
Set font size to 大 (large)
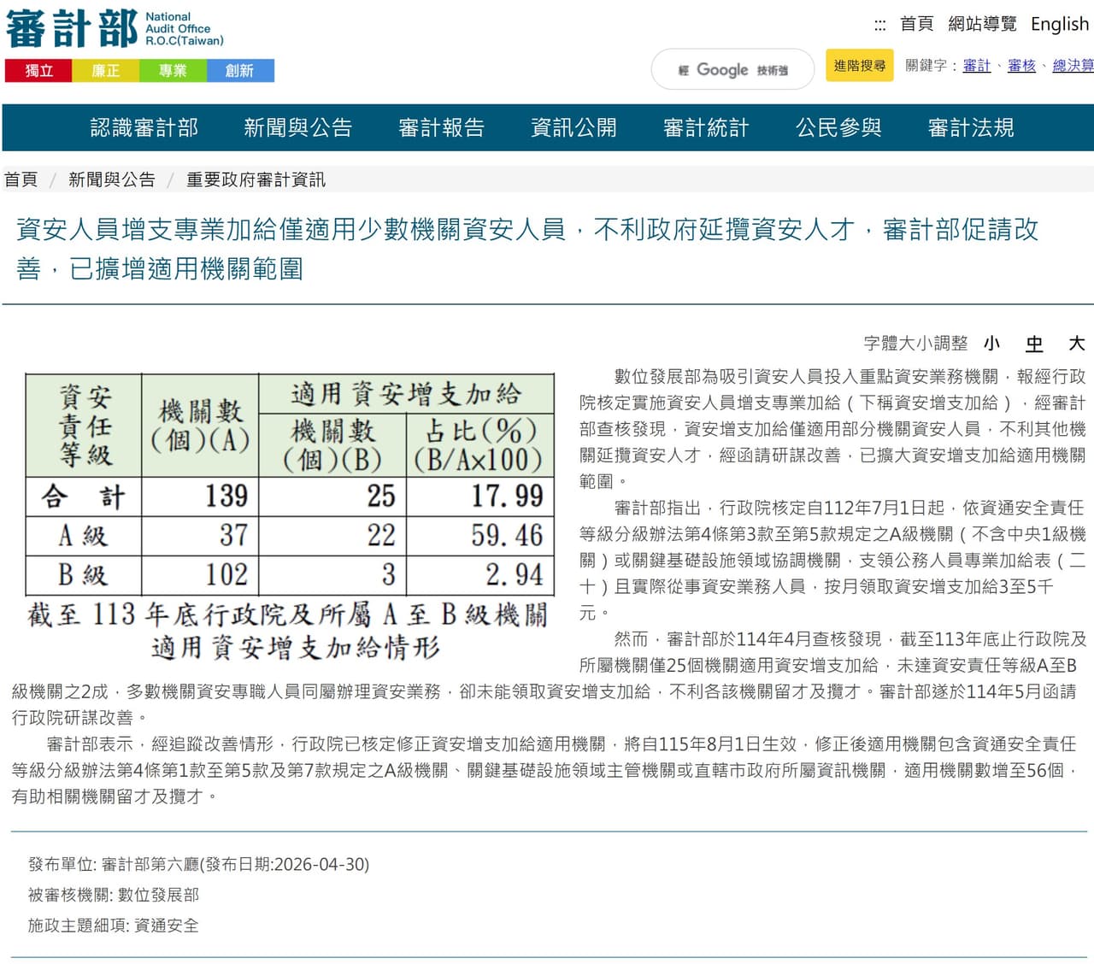click(x=1077, y=344)
